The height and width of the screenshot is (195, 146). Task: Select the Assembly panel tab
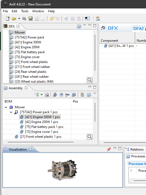[x=16, y=88]
